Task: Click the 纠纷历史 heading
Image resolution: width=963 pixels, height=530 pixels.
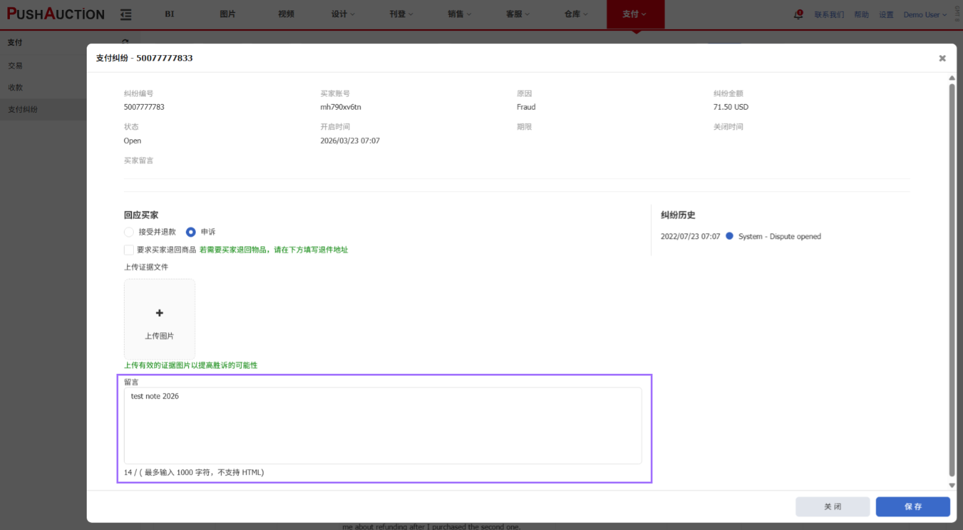Action: tap(678, 215)
